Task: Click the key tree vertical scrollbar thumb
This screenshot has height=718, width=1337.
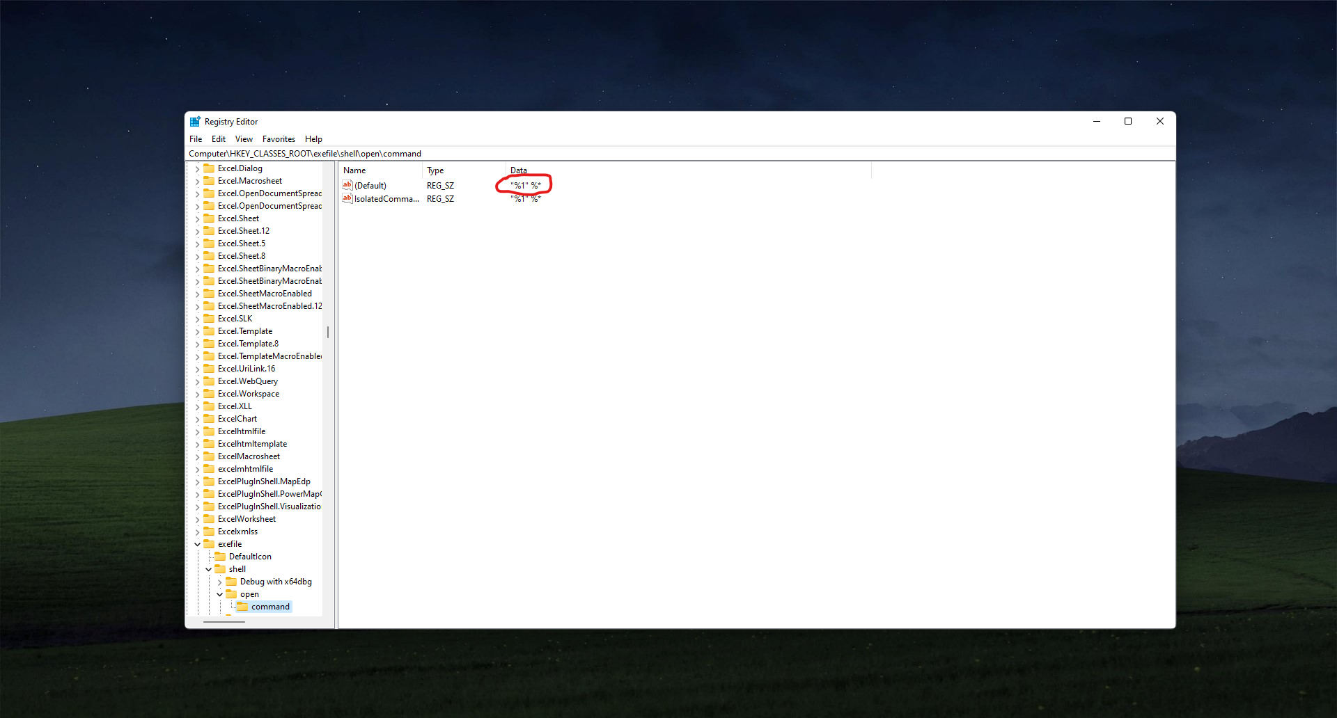Action: point(328,332)
